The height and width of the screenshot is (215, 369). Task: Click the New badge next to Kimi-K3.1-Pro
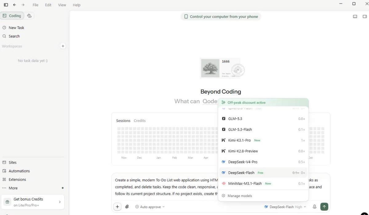tap(257, 140)
